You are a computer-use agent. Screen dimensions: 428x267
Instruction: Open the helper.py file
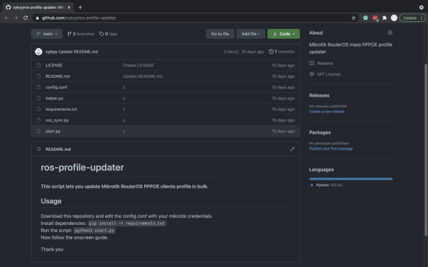click(x=54, y=98)
